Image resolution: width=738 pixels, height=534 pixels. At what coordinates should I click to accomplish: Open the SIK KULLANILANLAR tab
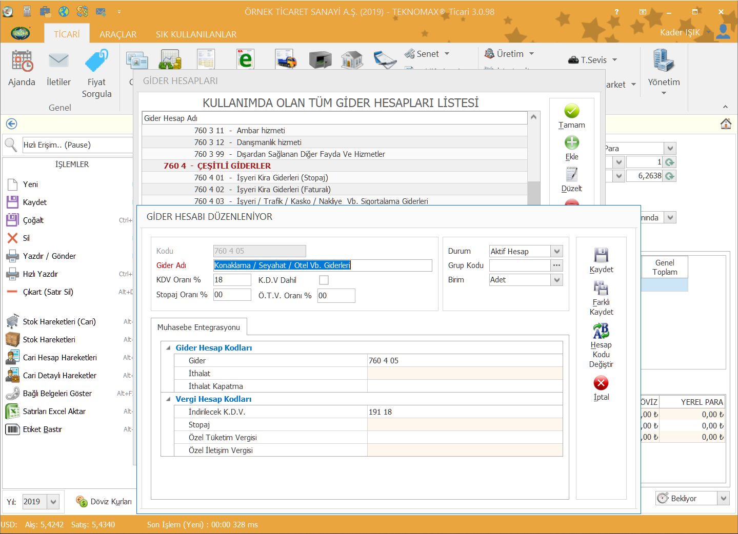click(196, 34)
